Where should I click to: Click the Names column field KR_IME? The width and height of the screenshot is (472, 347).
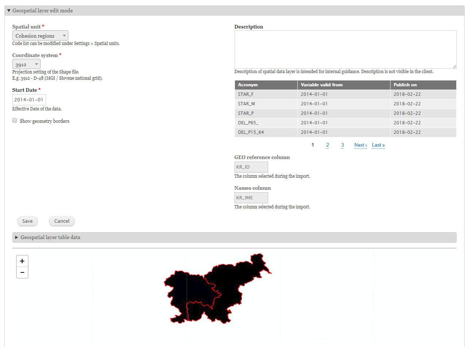(x=251, y=198)
